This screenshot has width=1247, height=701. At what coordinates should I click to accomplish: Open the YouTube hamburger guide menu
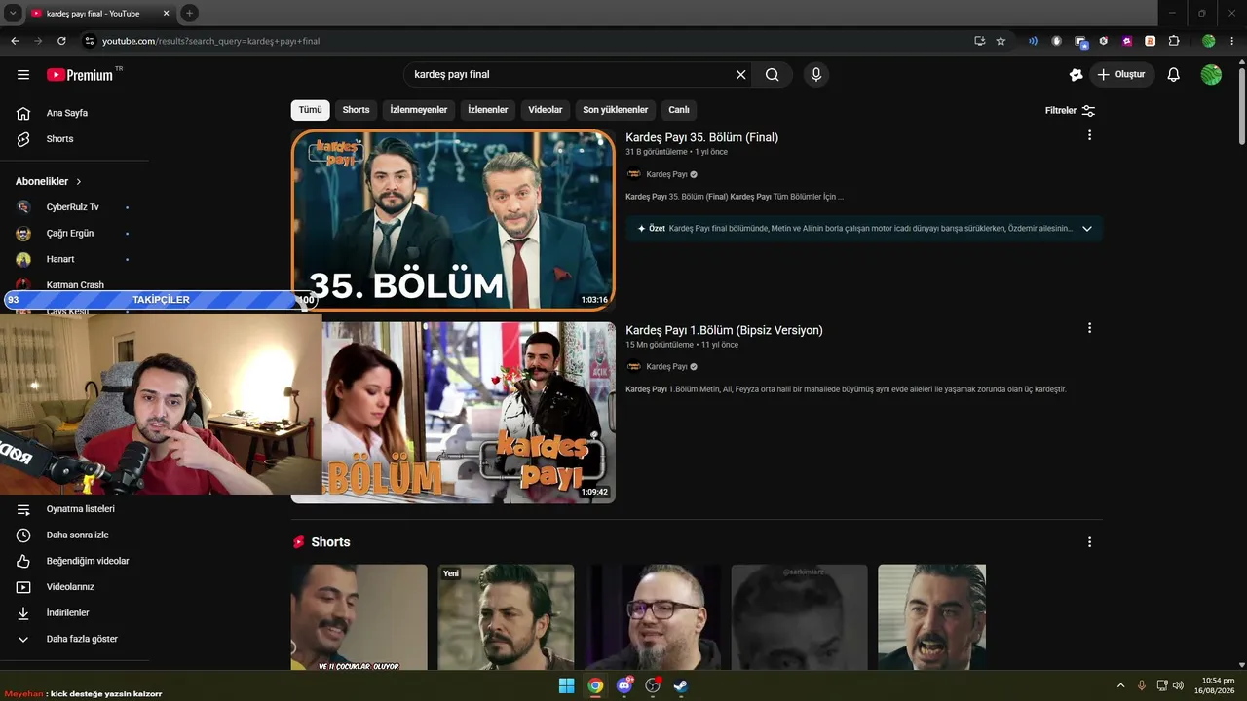pos(23,75)
